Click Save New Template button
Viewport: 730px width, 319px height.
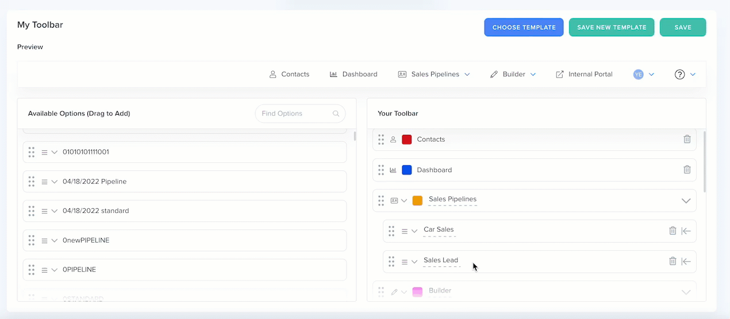(x=612, y=28)
